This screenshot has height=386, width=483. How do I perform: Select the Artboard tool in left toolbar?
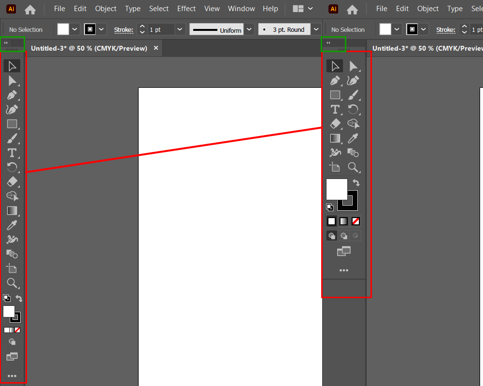point(12,268)
